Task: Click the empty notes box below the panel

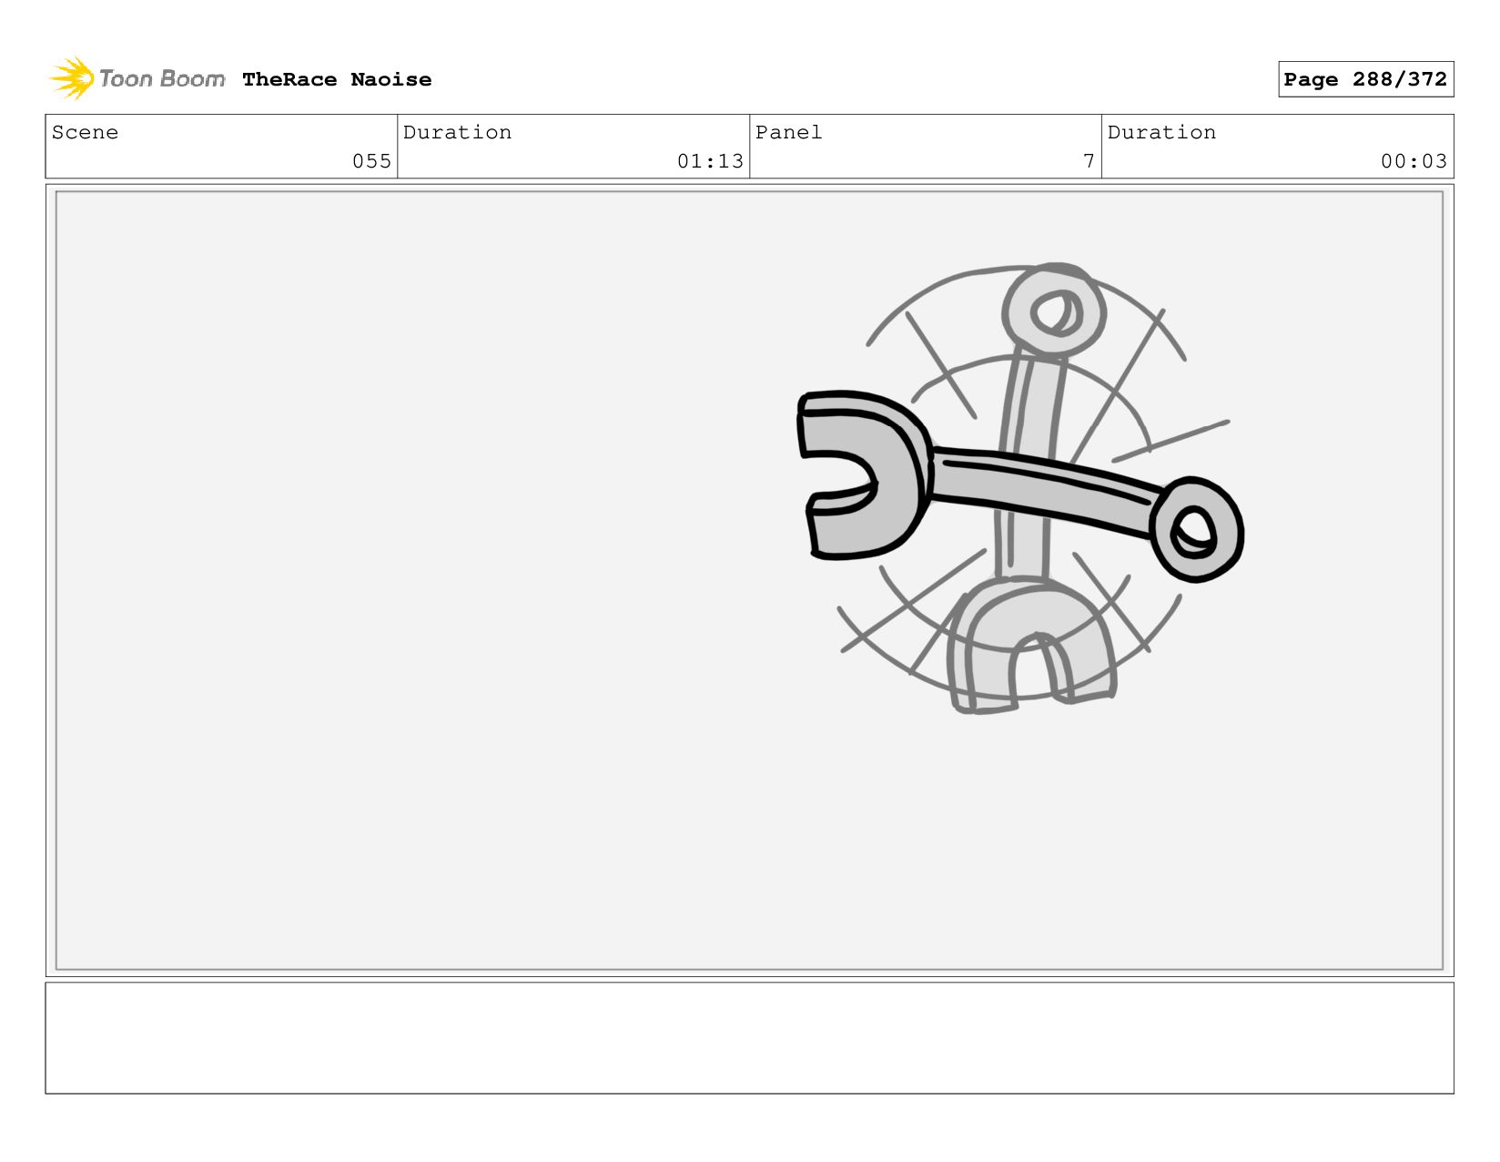Action: pyautogui.click(x=749, y=1038)
